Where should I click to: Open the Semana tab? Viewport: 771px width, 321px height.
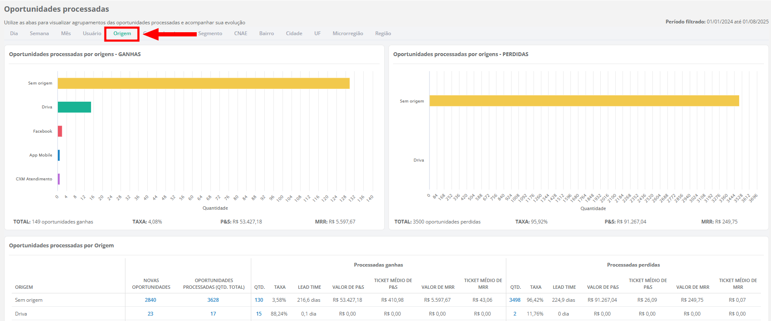click(x=39, y=33)
